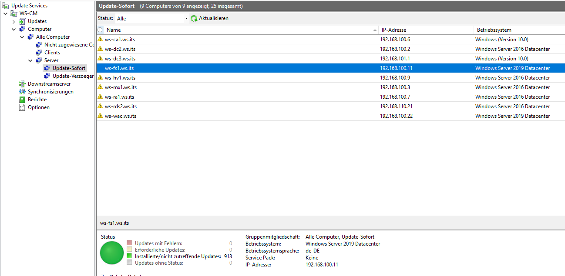
Task: Click the Downstreamserver icon
Action: 22,84
